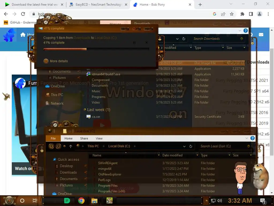This screenshot has height=206, width=274.
Task: Open Chrome from the taskbar
Action: [x=81, y=201]
